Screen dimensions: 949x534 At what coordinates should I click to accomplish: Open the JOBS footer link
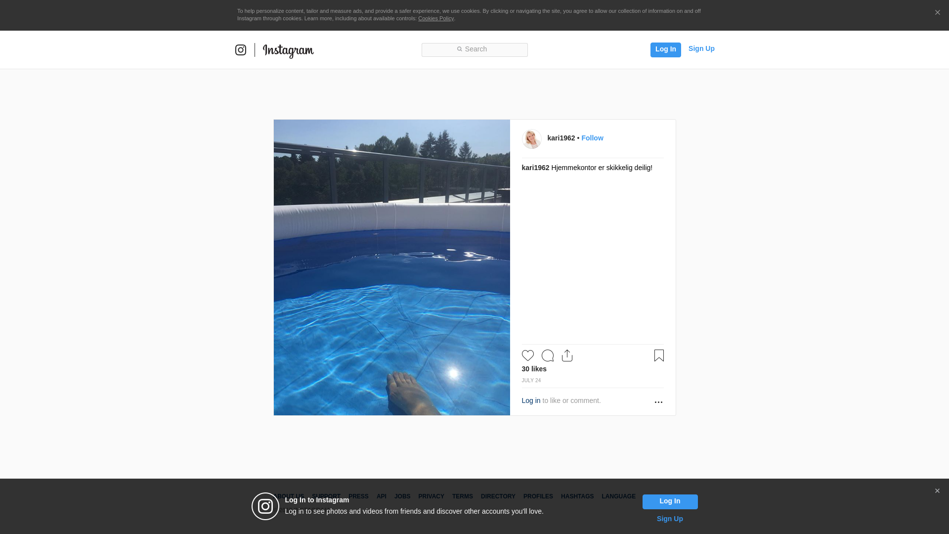402,496
